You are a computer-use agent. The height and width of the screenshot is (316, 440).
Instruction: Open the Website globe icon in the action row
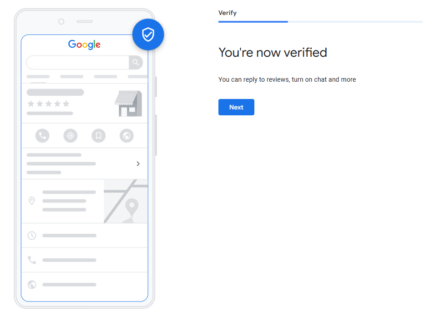pos(126,135)
